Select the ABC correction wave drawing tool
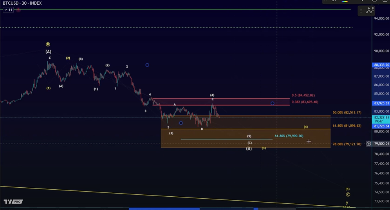Screen dimensions: 390x210 point(370,11)
